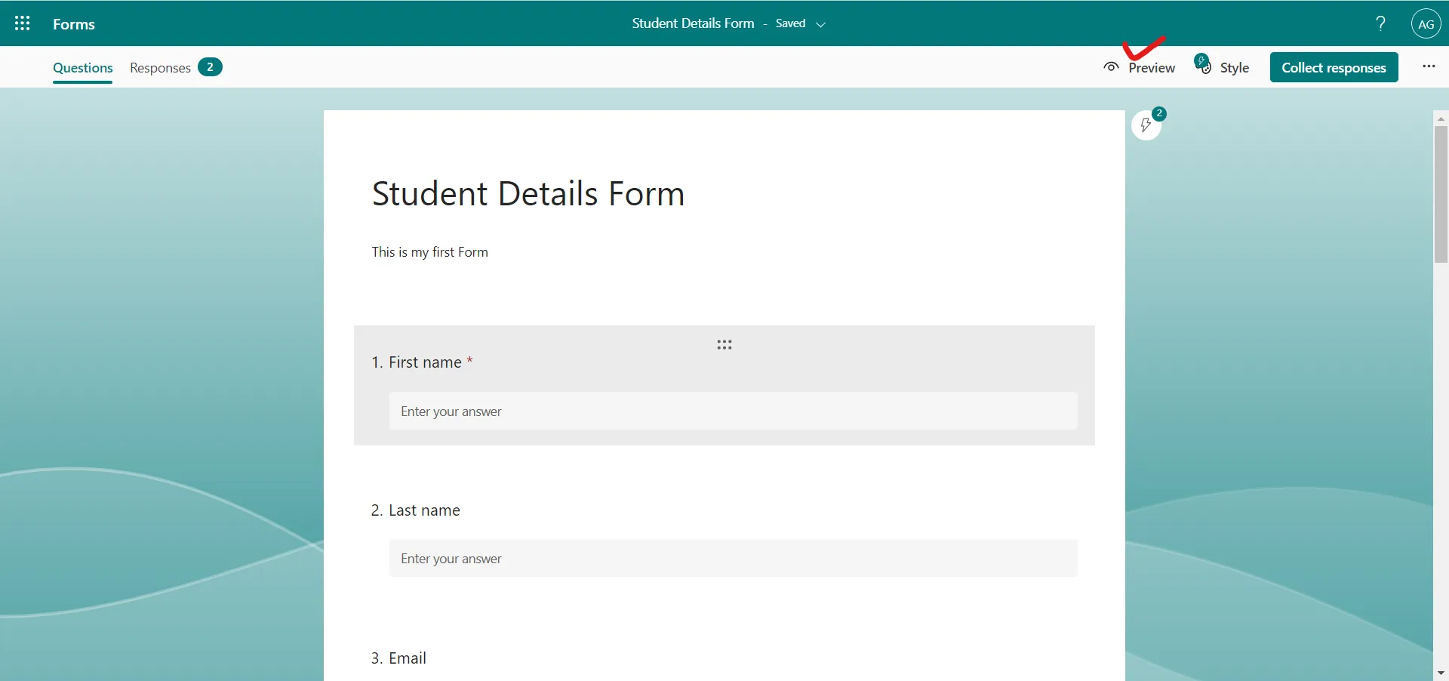This screenshot has height=681, width=1449.
Task: Switch to the Responses tab
Action: coord(159,67)
